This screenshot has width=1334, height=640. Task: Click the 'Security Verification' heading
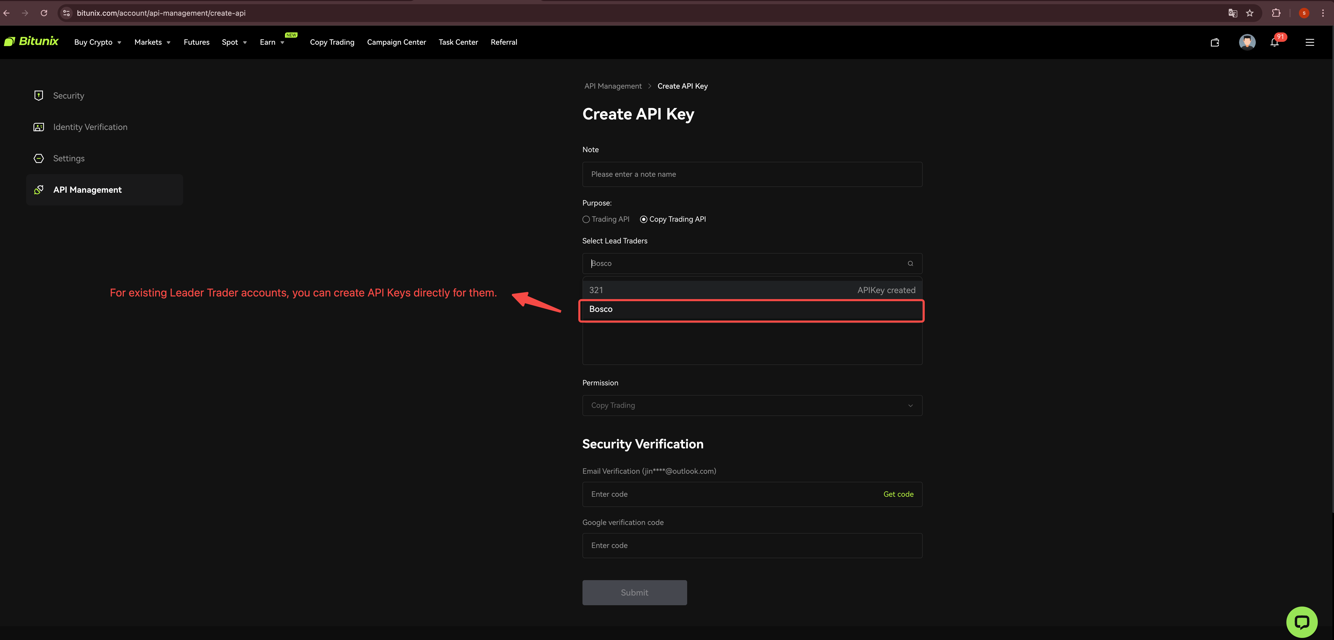click(643, 444)
